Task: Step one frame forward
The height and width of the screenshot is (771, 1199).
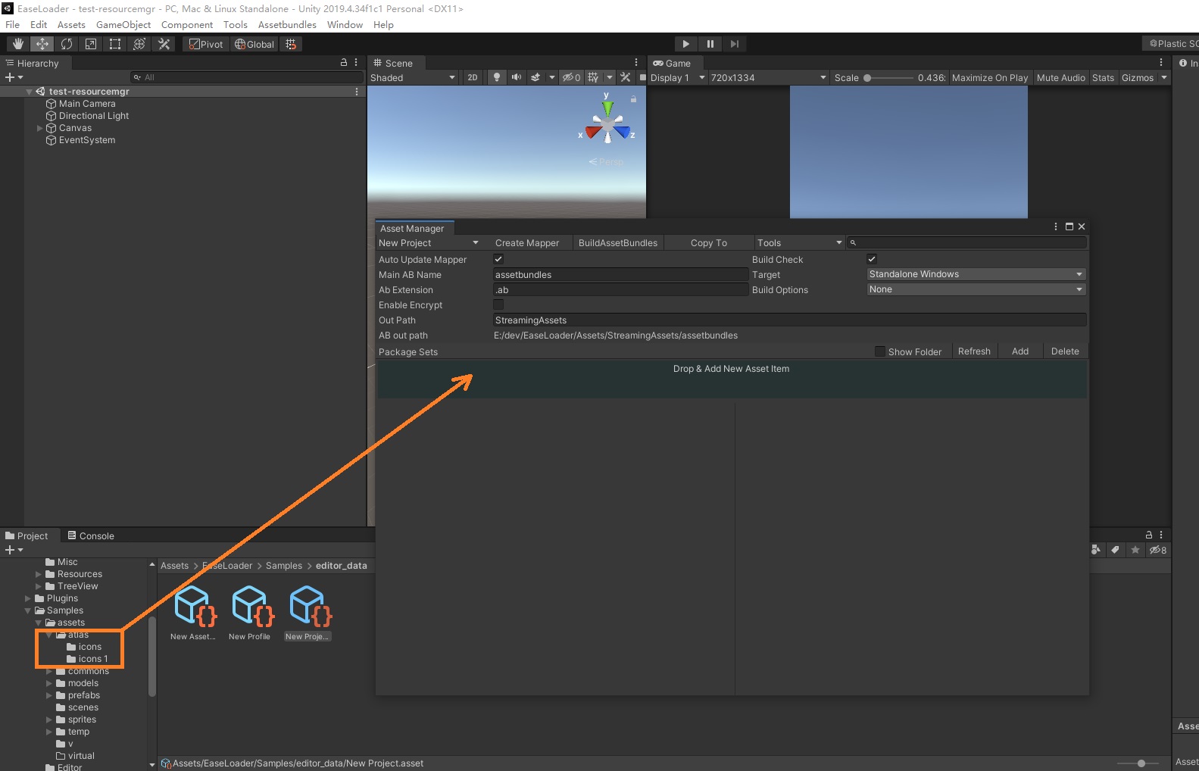Action: pos(734,44)
